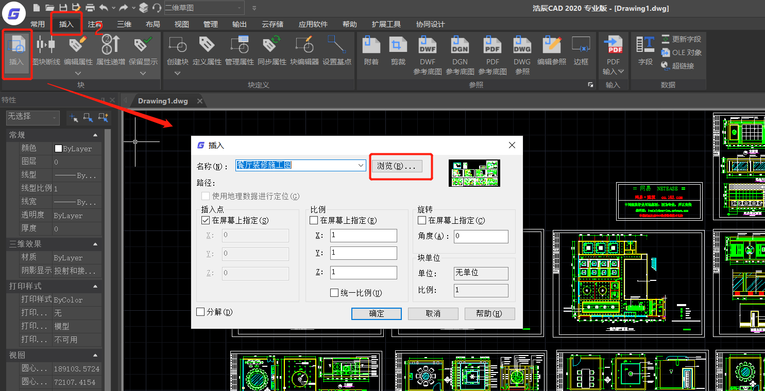Open the 扩展工具 ribbon tab
The width and height of the screenshot is (765, 391).
pyautogui.click(x=386, y=24)
